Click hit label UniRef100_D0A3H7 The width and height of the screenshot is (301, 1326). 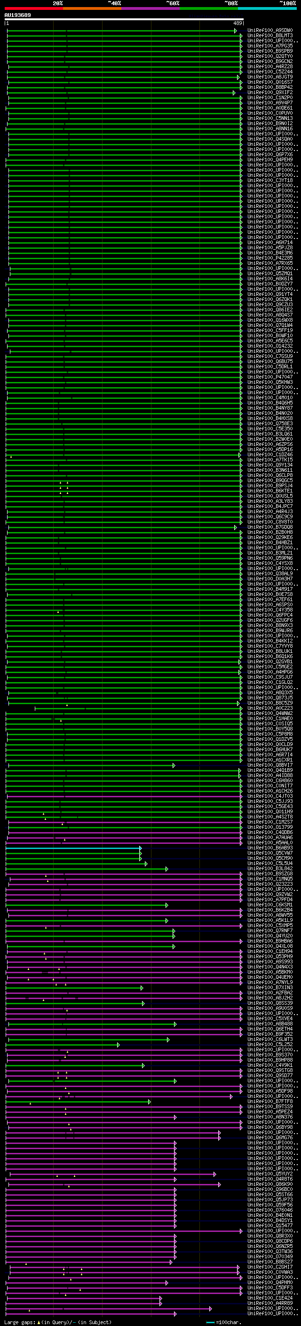[270, 579]
